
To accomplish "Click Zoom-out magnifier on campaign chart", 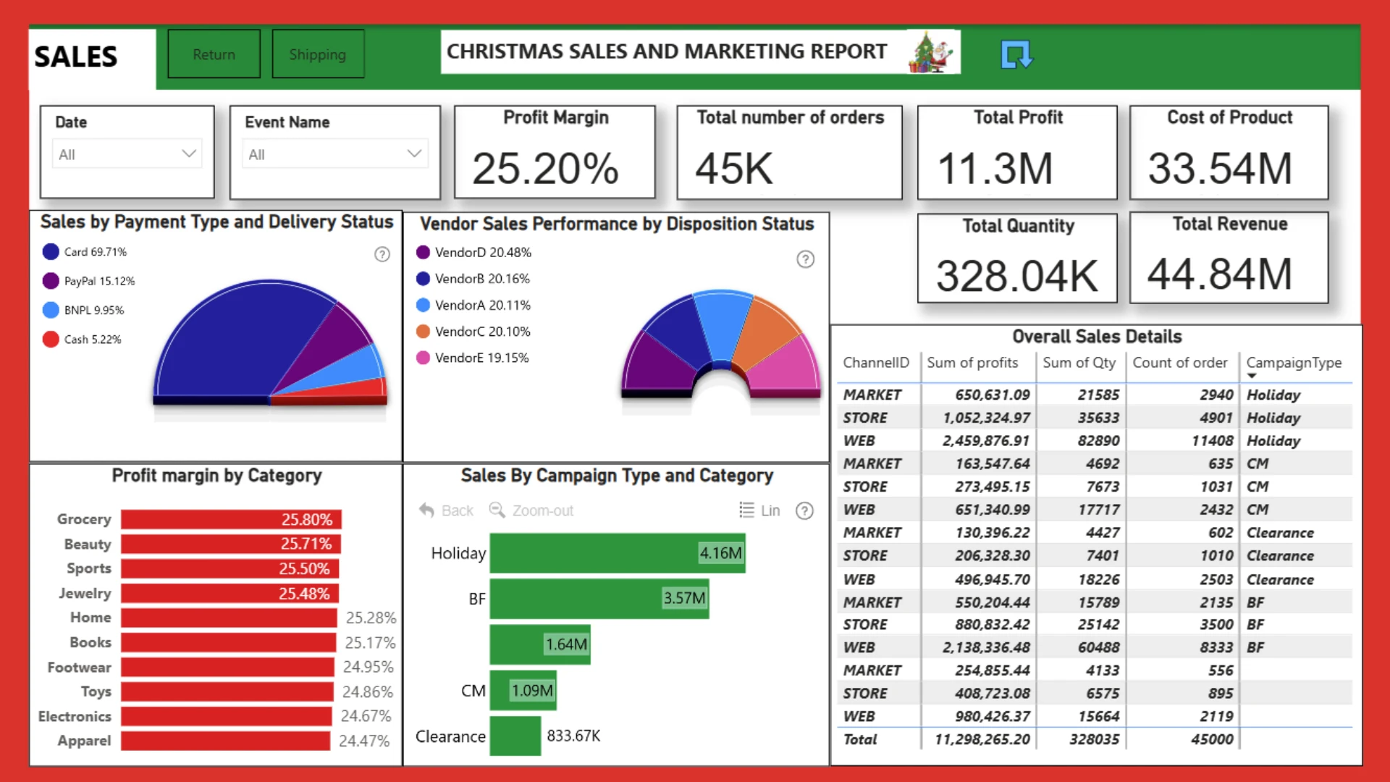I will pyautogui.click(x=497, y=510).
